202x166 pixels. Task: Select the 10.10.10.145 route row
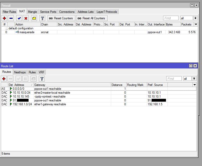(99, 97)
